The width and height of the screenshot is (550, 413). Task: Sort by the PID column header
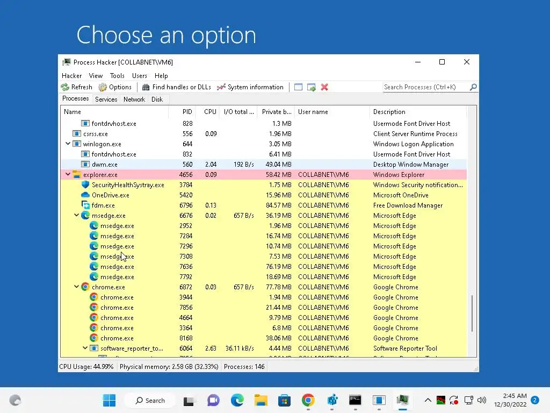(182, 112)
